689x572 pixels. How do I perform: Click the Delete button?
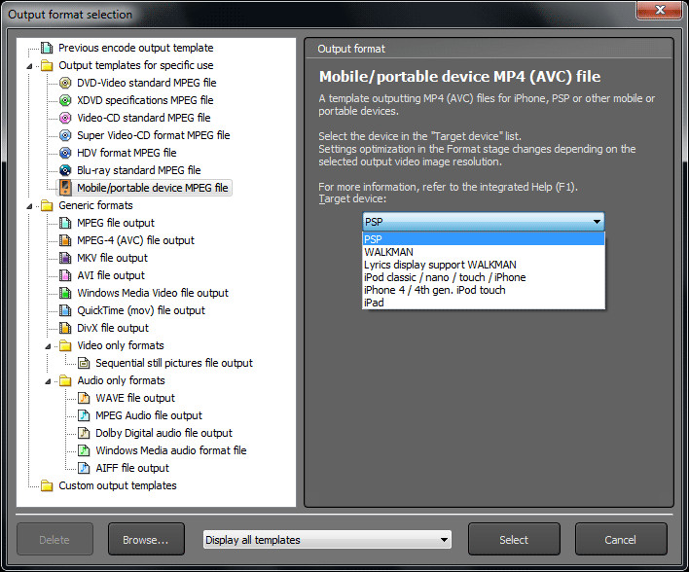(54, 539)
